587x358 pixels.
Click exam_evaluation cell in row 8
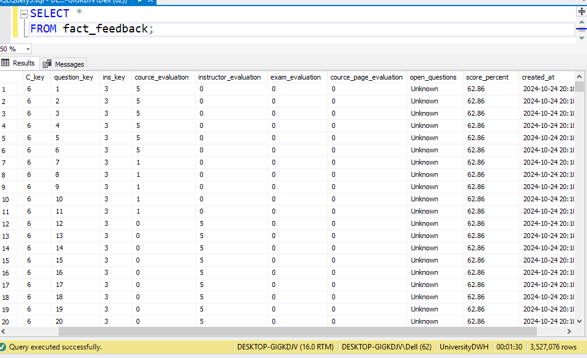pos(297,174)
